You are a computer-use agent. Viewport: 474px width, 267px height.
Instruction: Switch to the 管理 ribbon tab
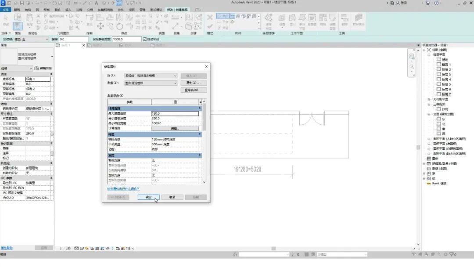(x=142, y=10)
